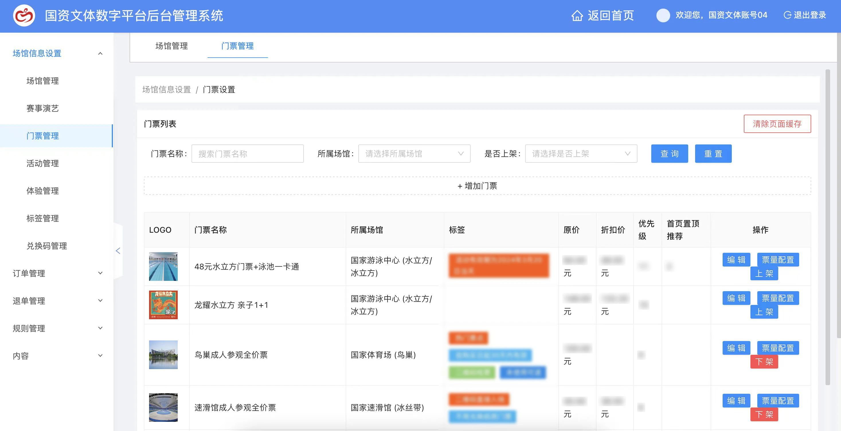
Task: Click the logout icon beside 退出登录
Action: coord(787,15)
